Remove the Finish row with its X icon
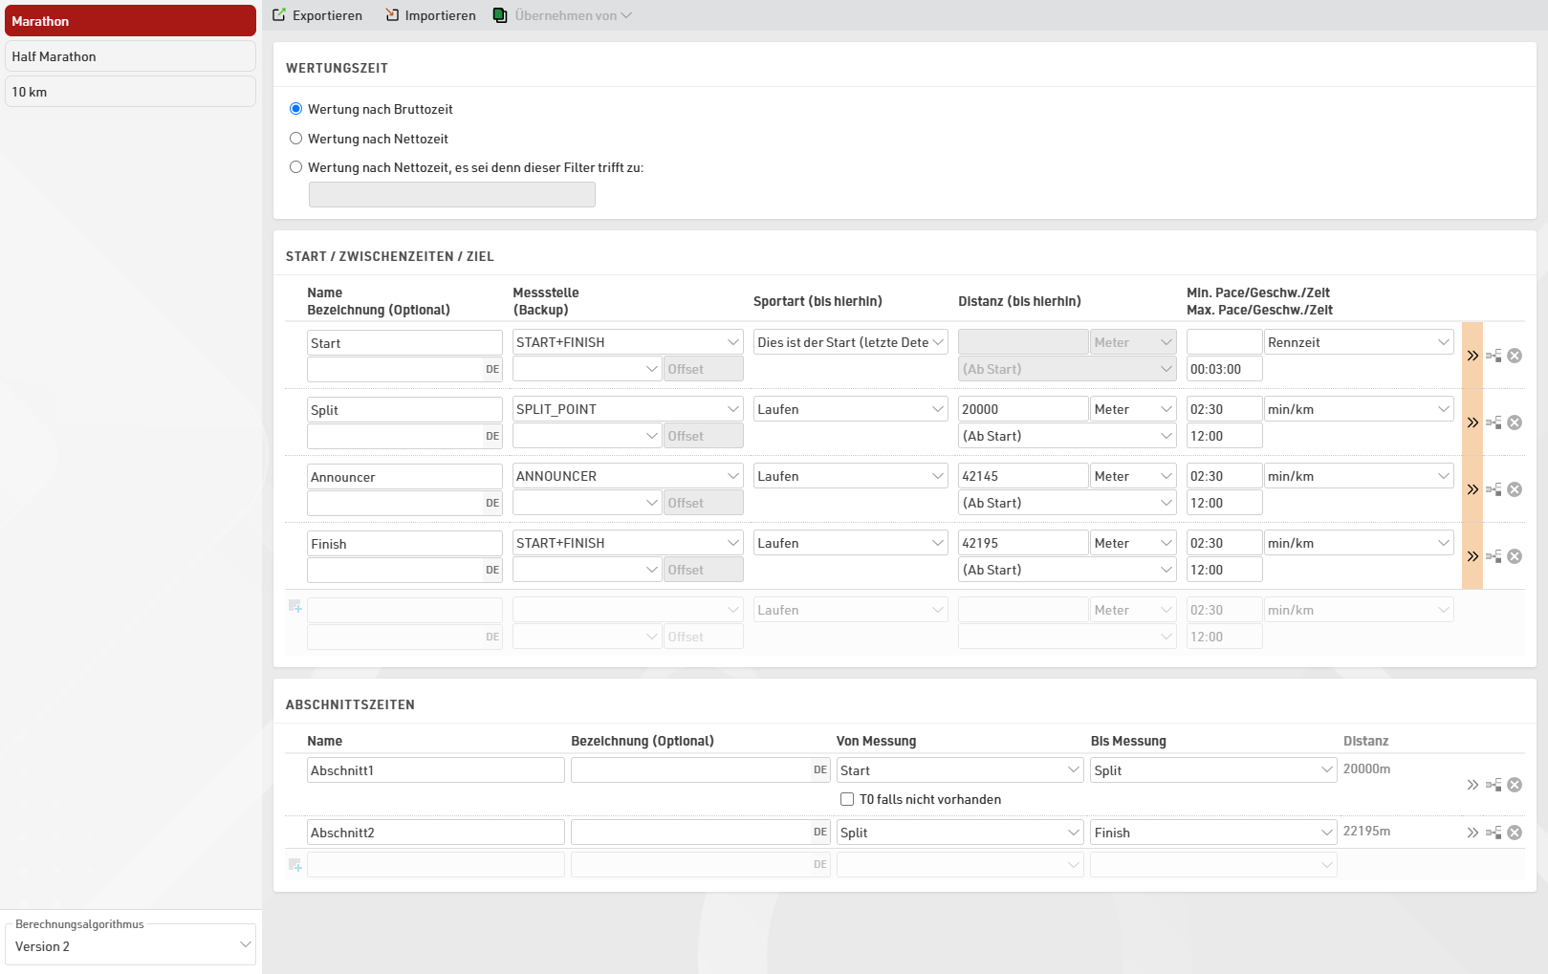 [x=1515, y=556]
